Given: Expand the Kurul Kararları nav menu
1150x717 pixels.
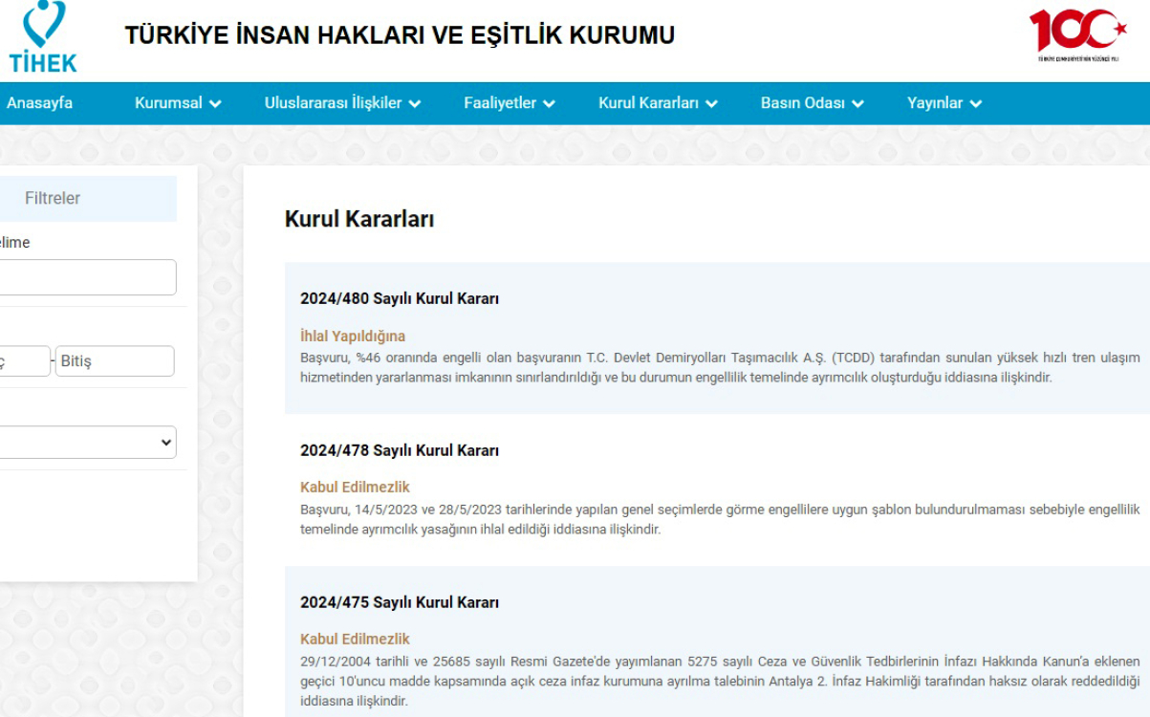Looking at the screenshot, I should point(658,103).
